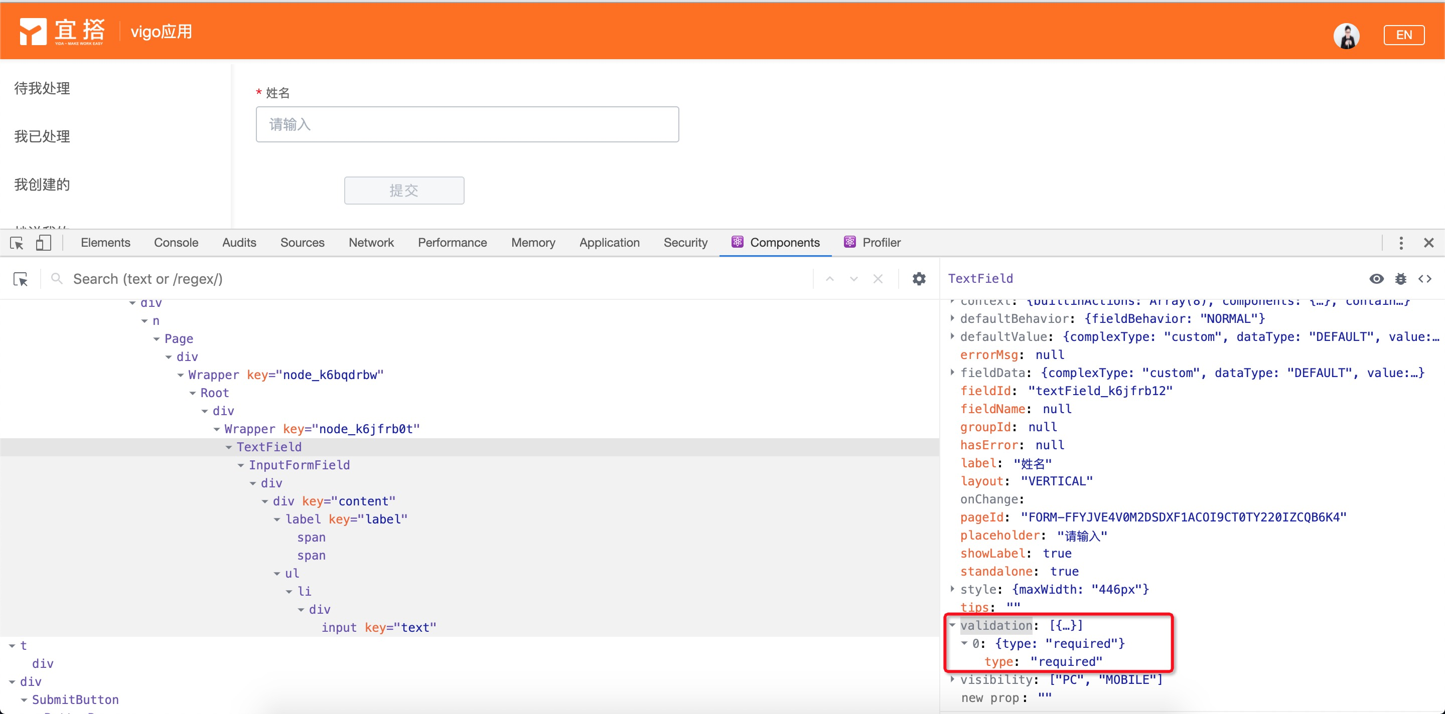The height and width of the screenshot is (714, 1445).
Task: Click the 提交 submit button
Action: tap(404, 191)
